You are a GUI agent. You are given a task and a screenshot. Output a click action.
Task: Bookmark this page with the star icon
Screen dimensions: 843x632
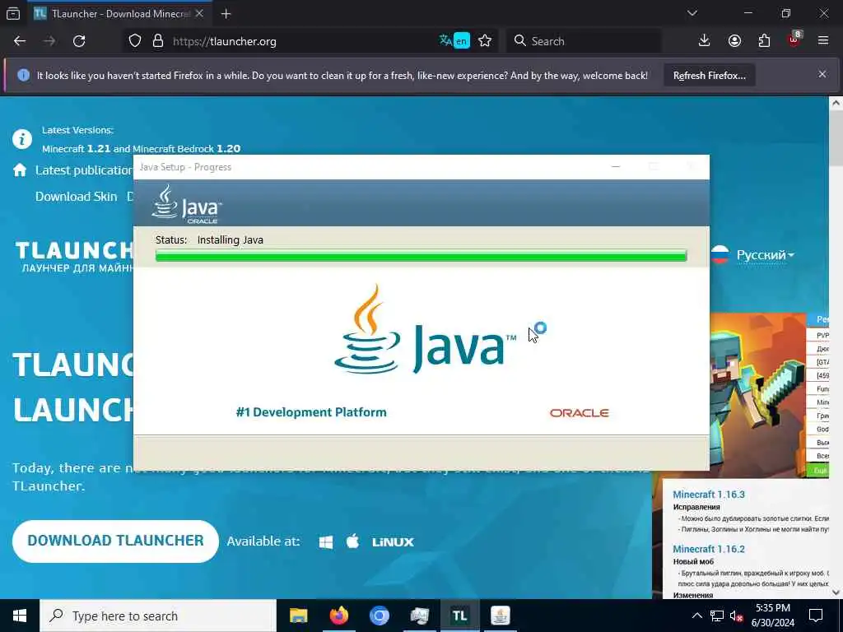485,41
